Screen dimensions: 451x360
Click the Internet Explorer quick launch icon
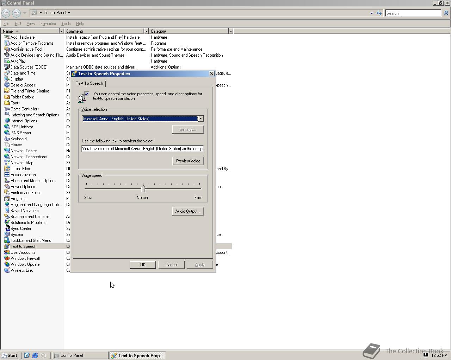pyautogui.click(x=35, y=355)
